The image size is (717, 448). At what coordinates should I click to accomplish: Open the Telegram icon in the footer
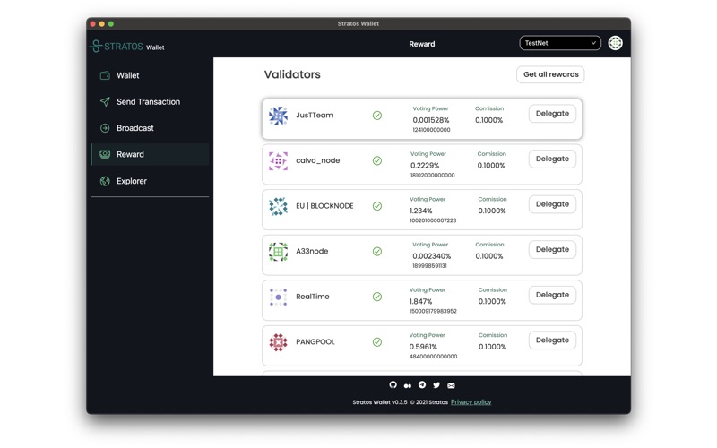point(422,385)
